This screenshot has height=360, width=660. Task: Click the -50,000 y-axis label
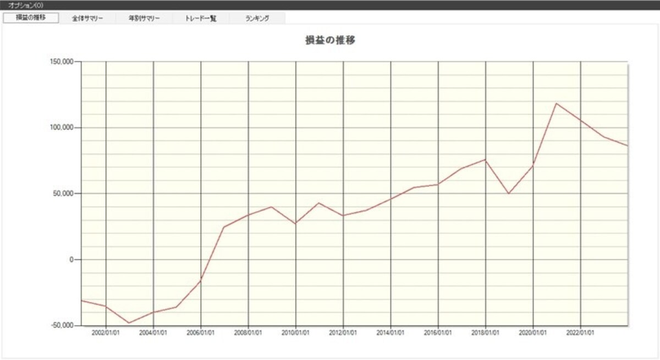[x=62, y=325]
